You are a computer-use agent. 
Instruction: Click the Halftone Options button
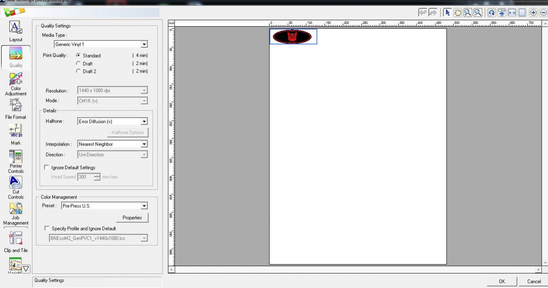[128, 132]
